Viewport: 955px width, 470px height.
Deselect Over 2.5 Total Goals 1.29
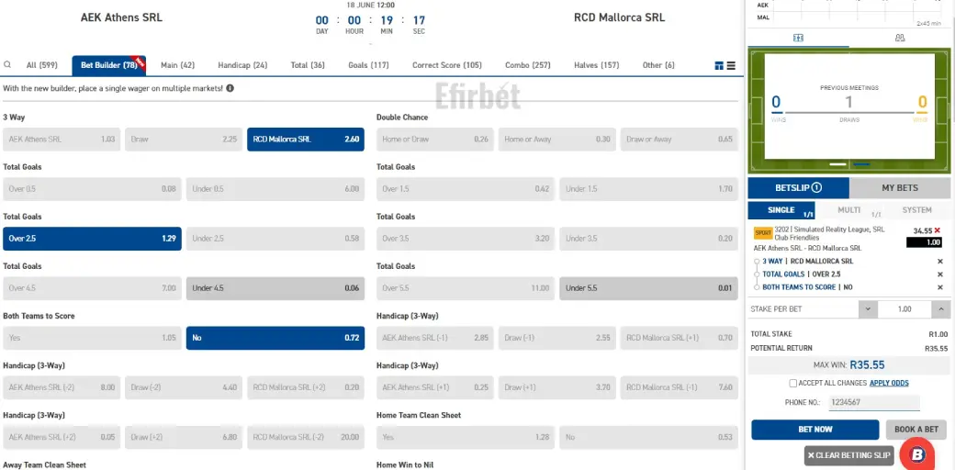coord(92,239)
